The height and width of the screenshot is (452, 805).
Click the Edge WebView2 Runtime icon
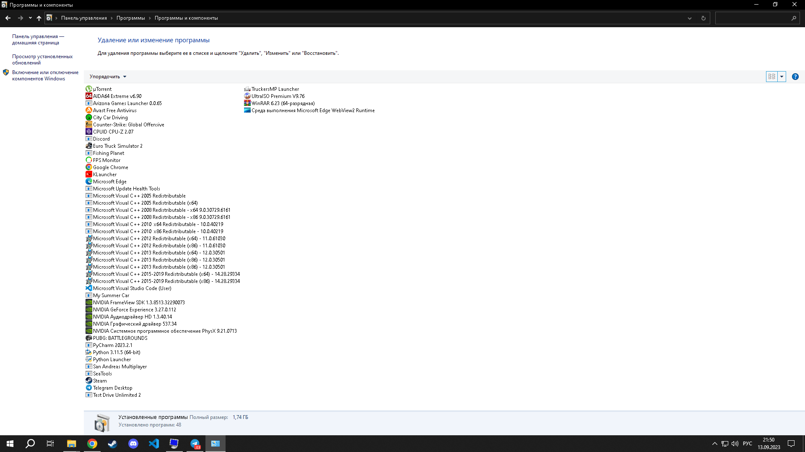tap(247, 110)
